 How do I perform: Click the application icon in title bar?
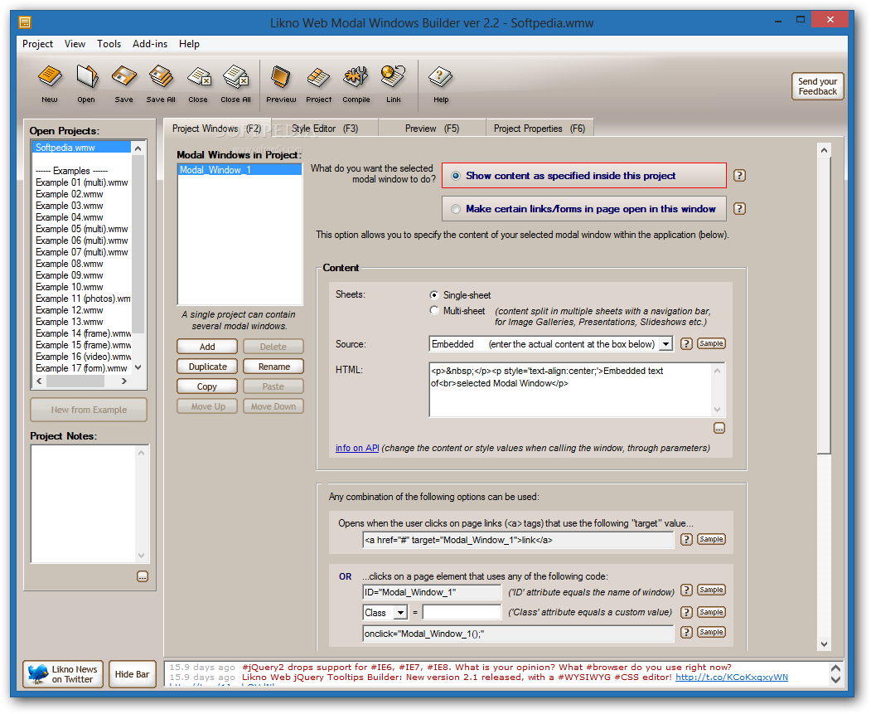pyautogui.click(x=25, y=22)
